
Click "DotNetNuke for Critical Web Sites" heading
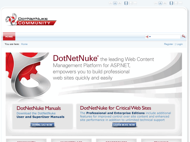116,108
